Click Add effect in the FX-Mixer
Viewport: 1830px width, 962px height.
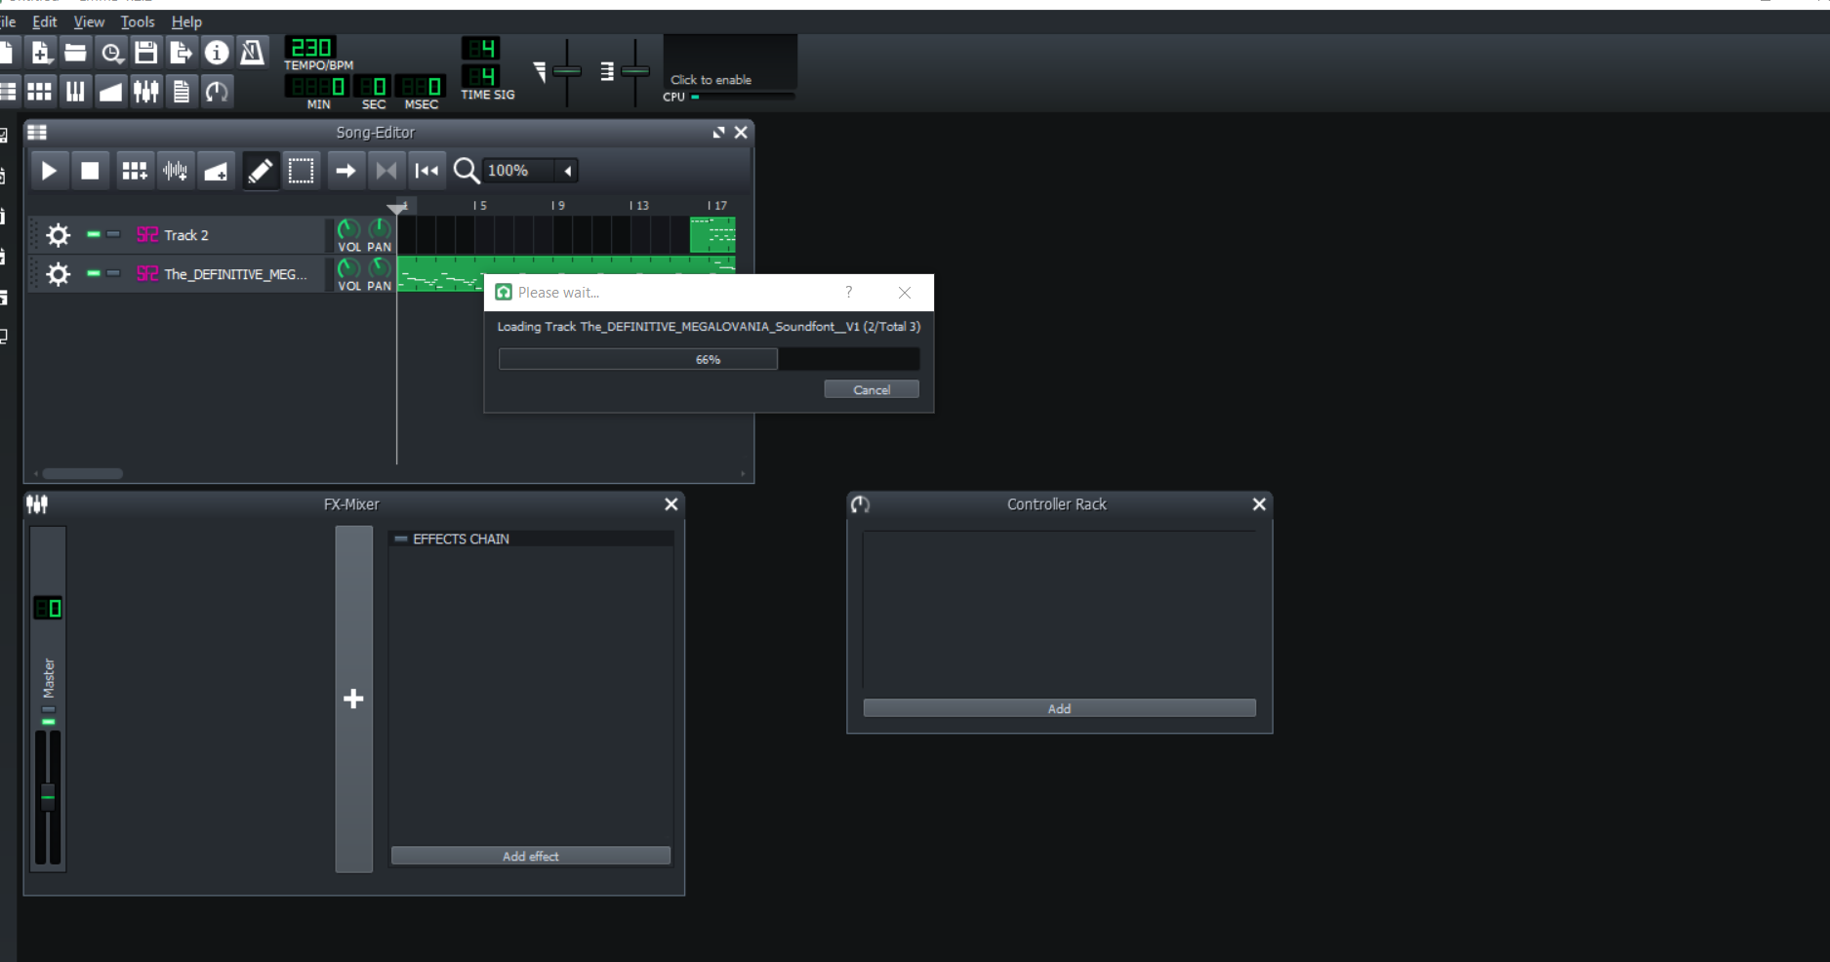[x=530, y=856]
